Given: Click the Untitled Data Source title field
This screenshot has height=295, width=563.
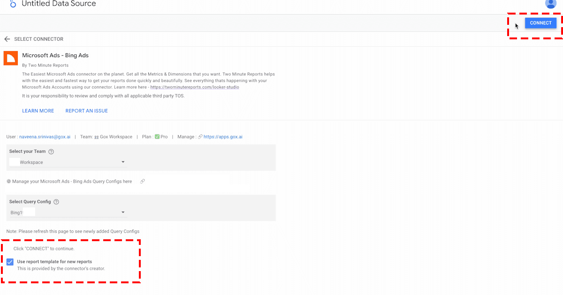Looking at the screenshot, I should (x=59, y=4).
